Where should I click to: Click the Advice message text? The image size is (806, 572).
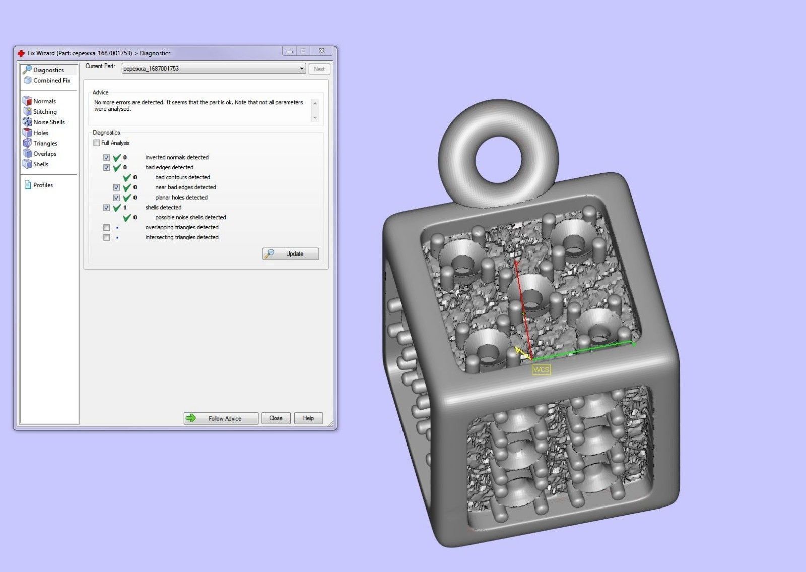198,106
